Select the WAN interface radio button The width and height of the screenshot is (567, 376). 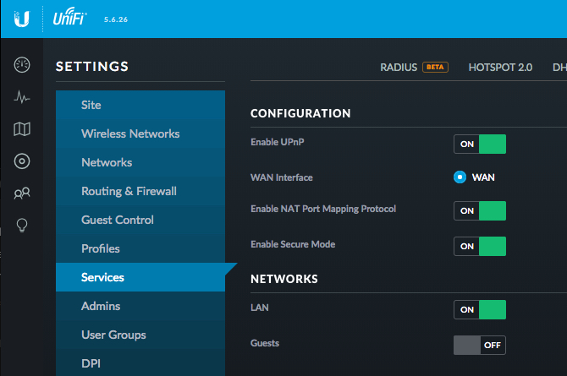[x=460, y=177]
